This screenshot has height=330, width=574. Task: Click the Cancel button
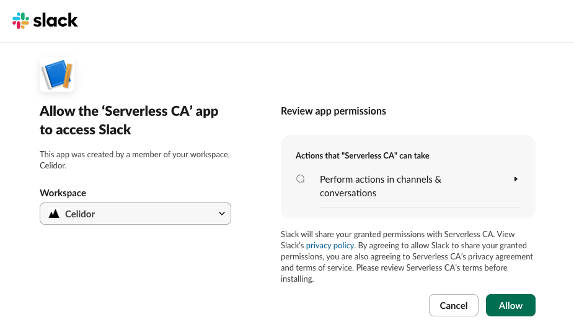454,305
